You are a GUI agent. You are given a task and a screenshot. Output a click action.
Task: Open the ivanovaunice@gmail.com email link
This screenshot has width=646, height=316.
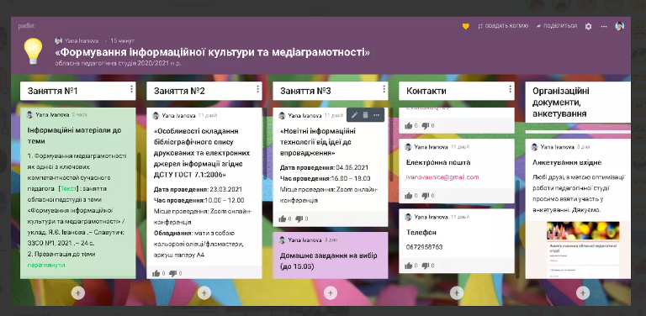pos(442,177)
